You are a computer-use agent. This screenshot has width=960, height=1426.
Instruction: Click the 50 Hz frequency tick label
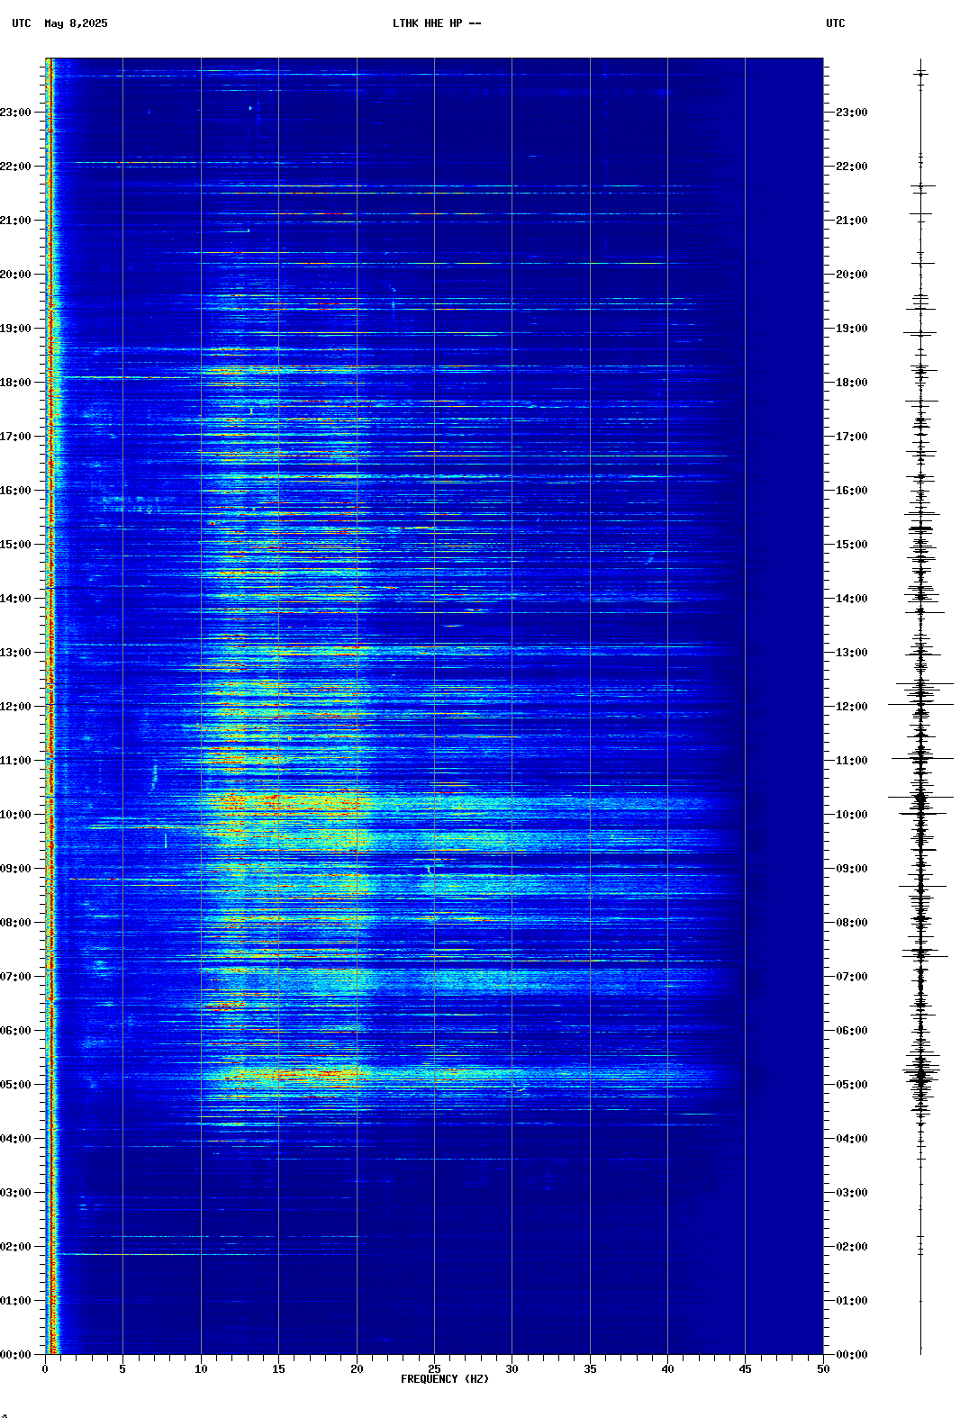(823, 1369)
